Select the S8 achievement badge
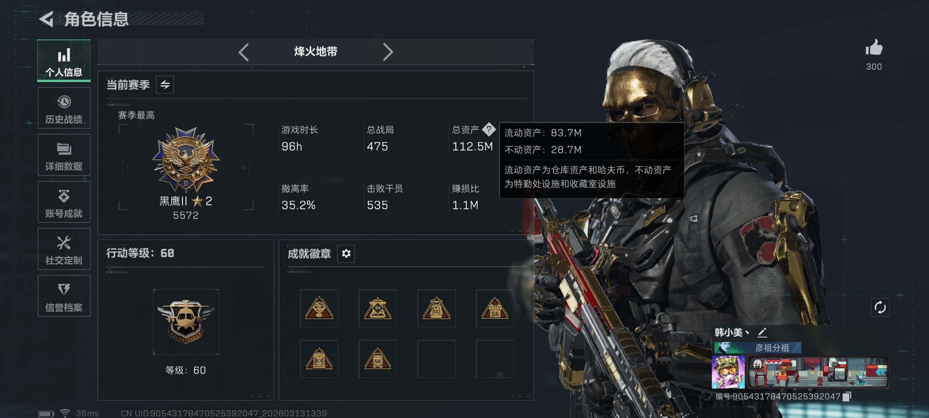Image resolution: width=929 pixels, height=418 pixels. coord(377,359)
